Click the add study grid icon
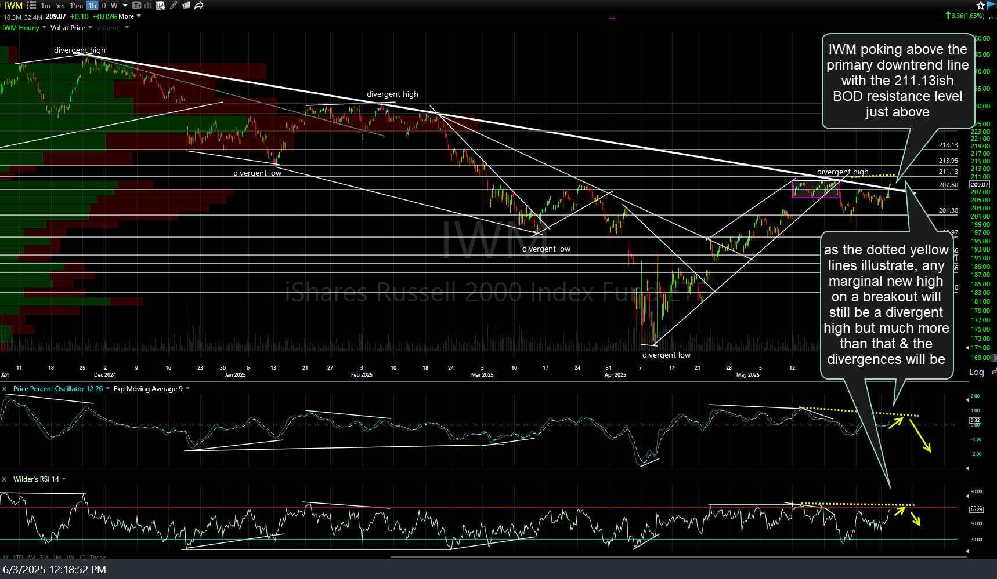997x579 pixels. [161, 5]
